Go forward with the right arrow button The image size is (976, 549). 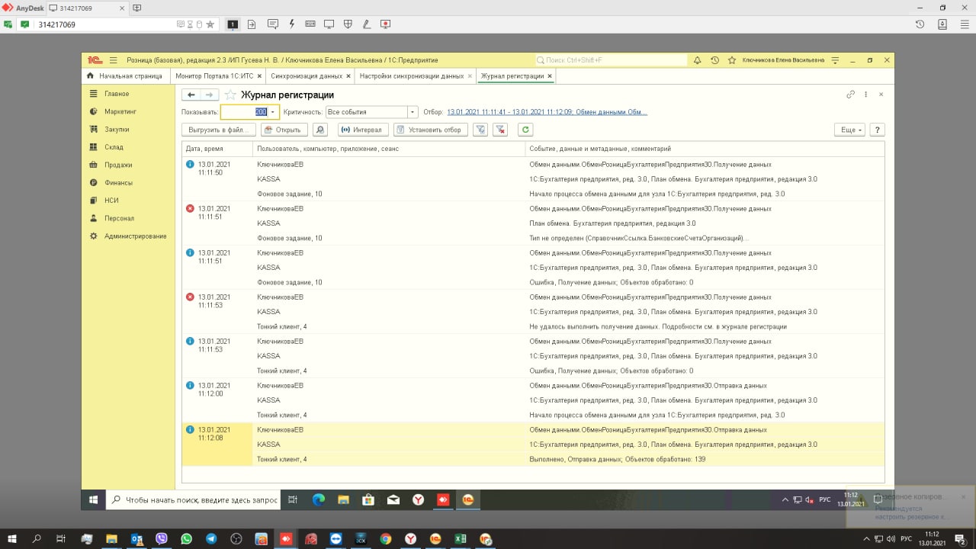[210, 95]
